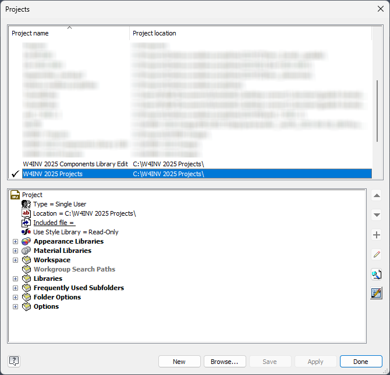390x375 pixels.
Task: Select the Type = Single User entry
Action: point(60,204)
